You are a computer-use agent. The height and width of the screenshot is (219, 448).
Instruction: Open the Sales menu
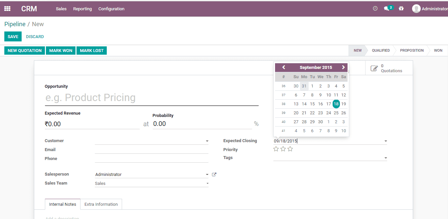pos(61,9)
